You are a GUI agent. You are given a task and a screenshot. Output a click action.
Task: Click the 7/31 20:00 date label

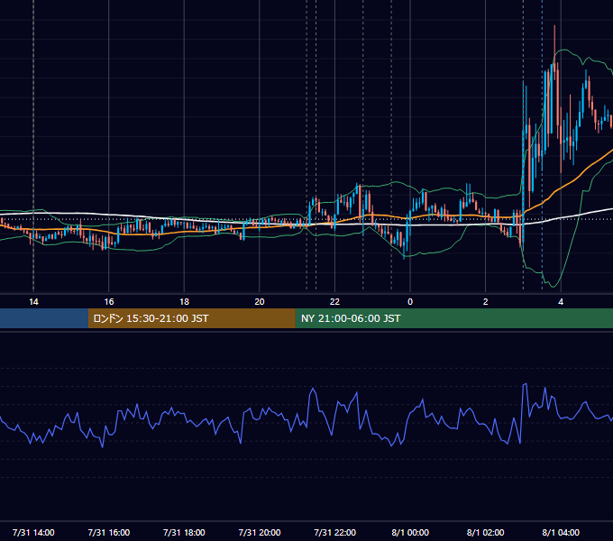[260, 532]
